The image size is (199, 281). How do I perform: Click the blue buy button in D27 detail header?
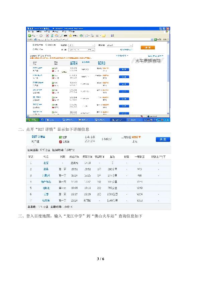pyautogui.click(x=163, y=139)
